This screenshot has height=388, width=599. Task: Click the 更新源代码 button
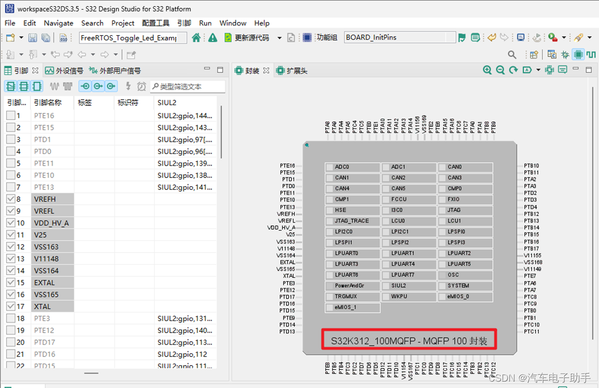click(x=247, y=37)
